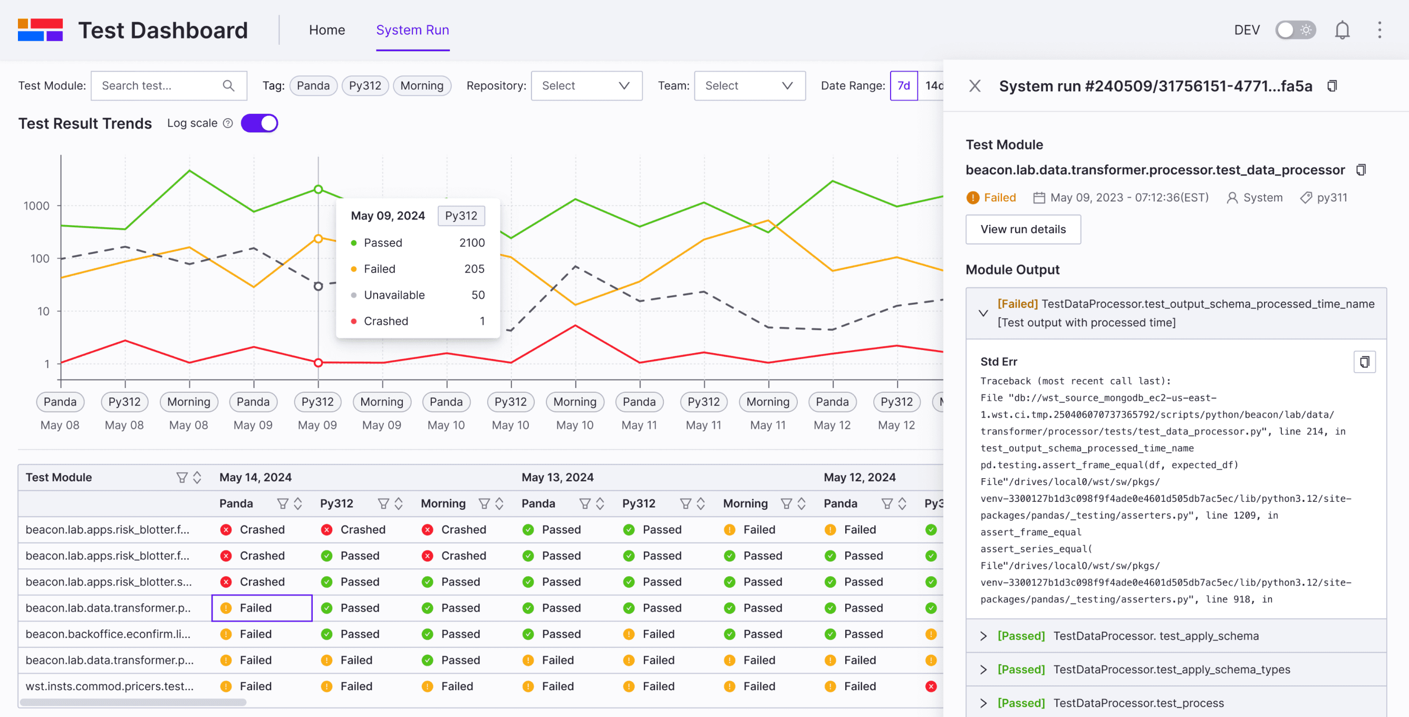
Task: Filter the Test Module column
Action: click(x=181, y=478)
